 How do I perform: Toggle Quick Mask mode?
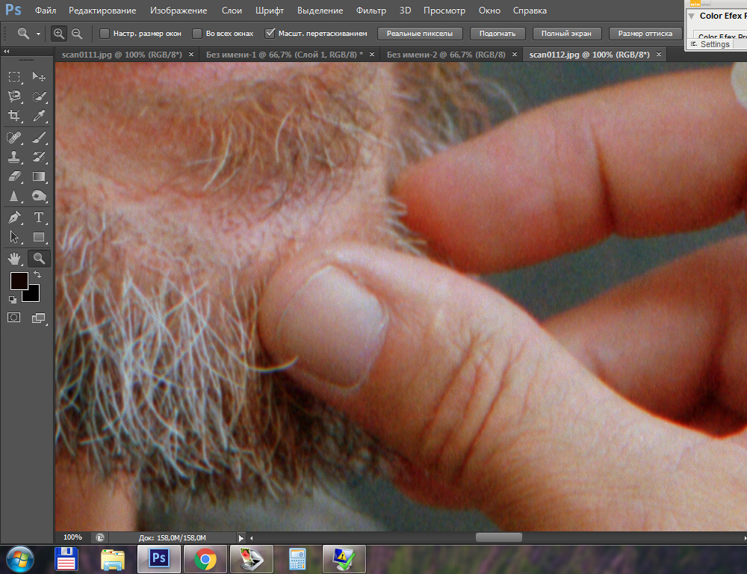[x=14, y=318]
